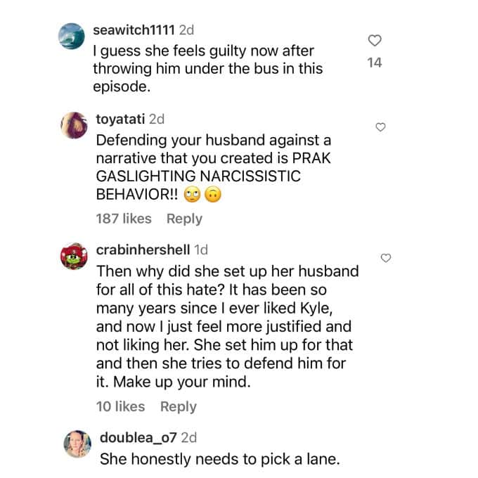Click the 1d timestamp next to crabinhershell
This screenshot has height=478, width=478.
tap(200, 250)
